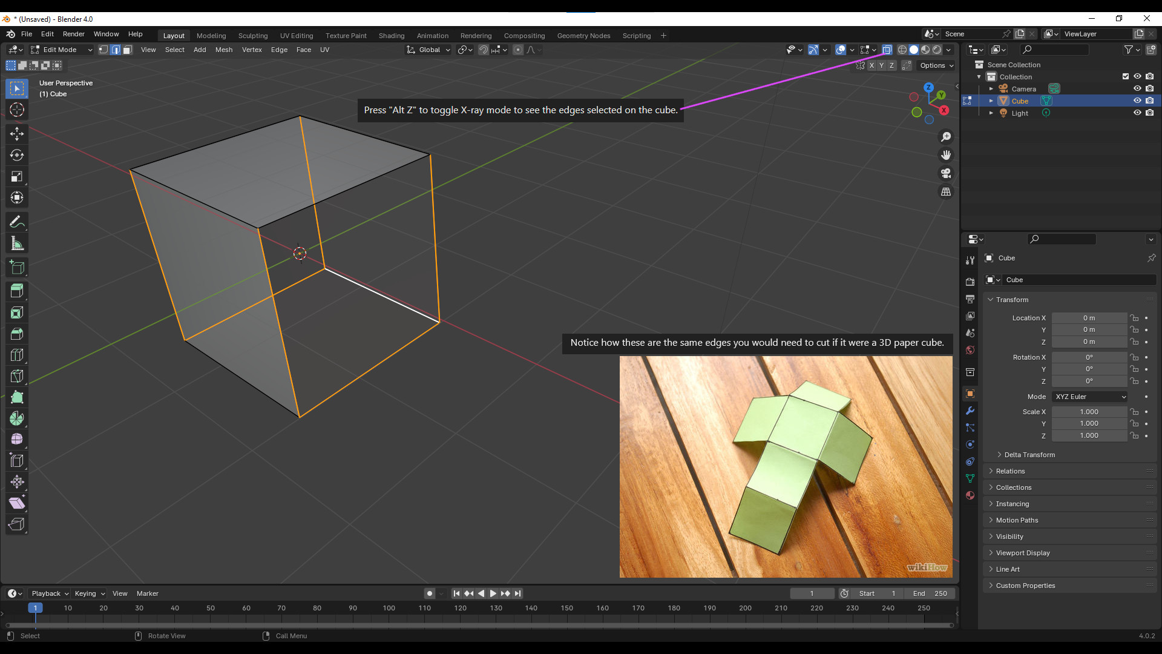Open the Global orientation dropdown
The image size is (1162, 654).
(429, 50)
